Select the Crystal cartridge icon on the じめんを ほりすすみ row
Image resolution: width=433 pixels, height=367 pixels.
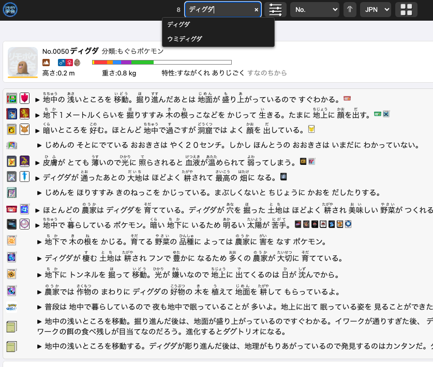11,192
